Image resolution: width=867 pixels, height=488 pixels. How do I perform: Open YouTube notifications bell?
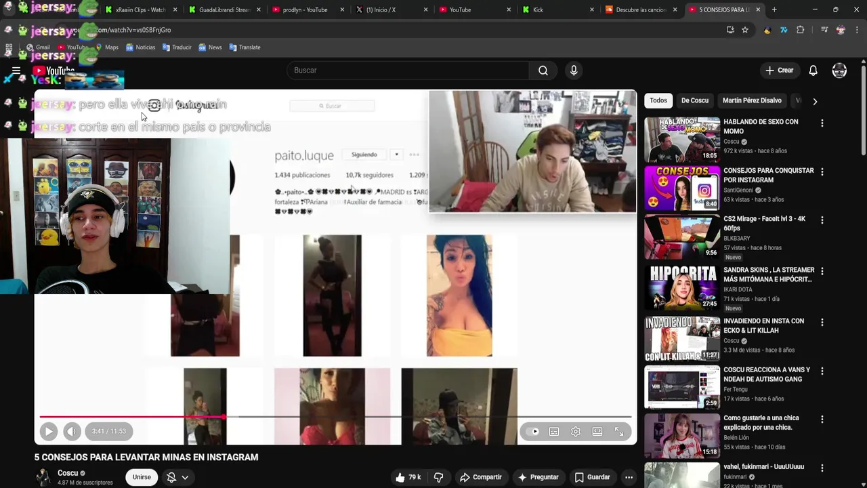pos(813,70)
